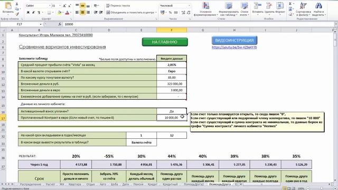Click the thousands separator (000) icon
This screenshot has height=190, width=338.
point(176,13)
